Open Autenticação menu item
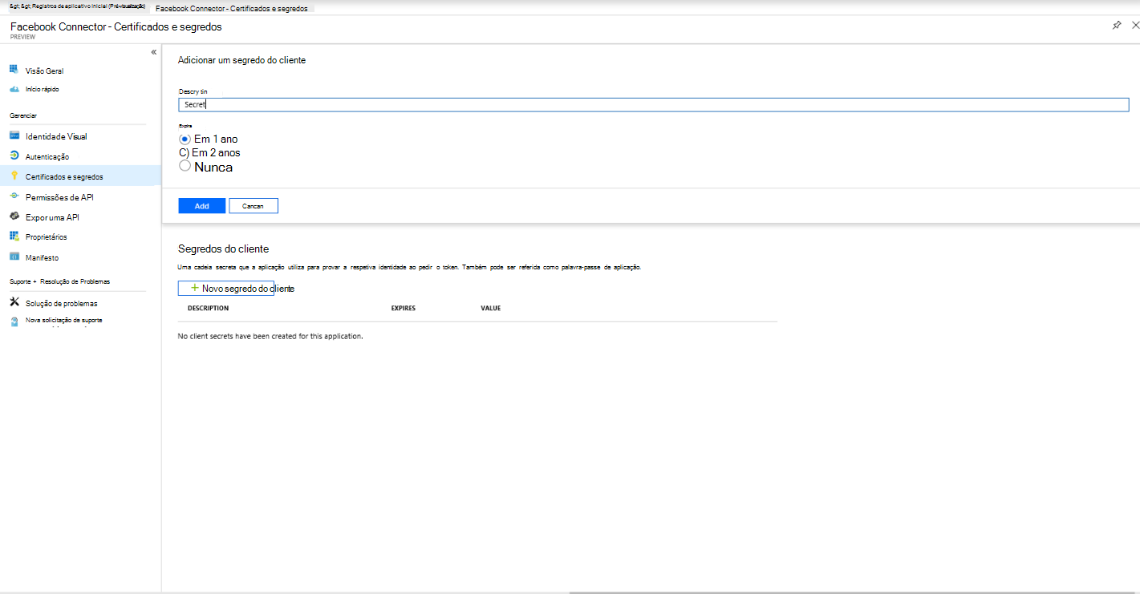The image size is (1140, 594). [x=47, y=156]
